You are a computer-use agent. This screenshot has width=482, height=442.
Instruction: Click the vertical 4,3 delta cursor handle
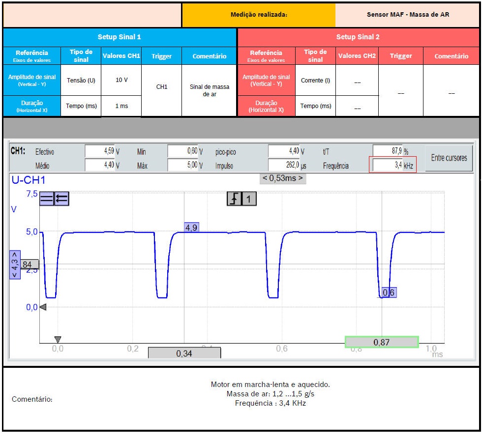[15, 265]
